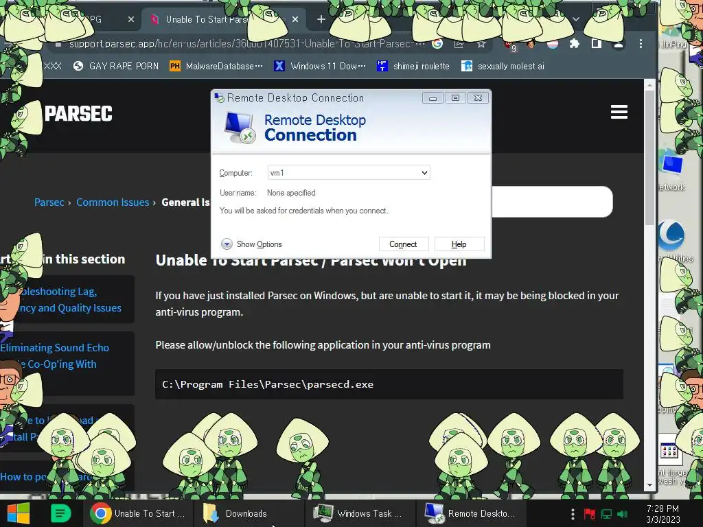Open the Chrome extensions puzzle icon

click(x=575, y=44)
